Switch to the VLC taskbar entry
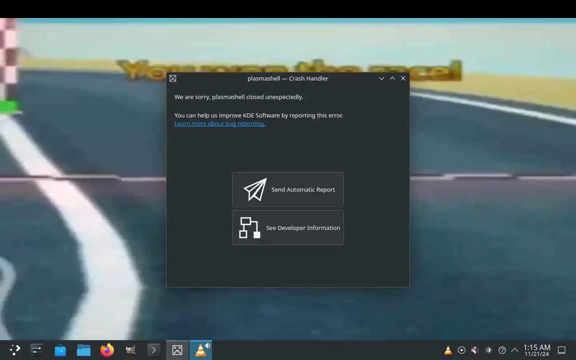Viewport: 576px width, 360px height. pos(201,350)
